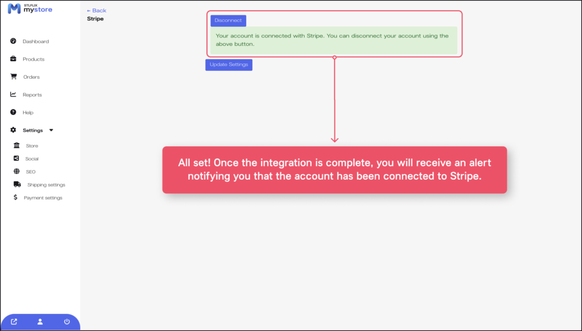Screen dimensions: 582x331
Task: Click the SEO globe icon
Action: pos(16,171)
